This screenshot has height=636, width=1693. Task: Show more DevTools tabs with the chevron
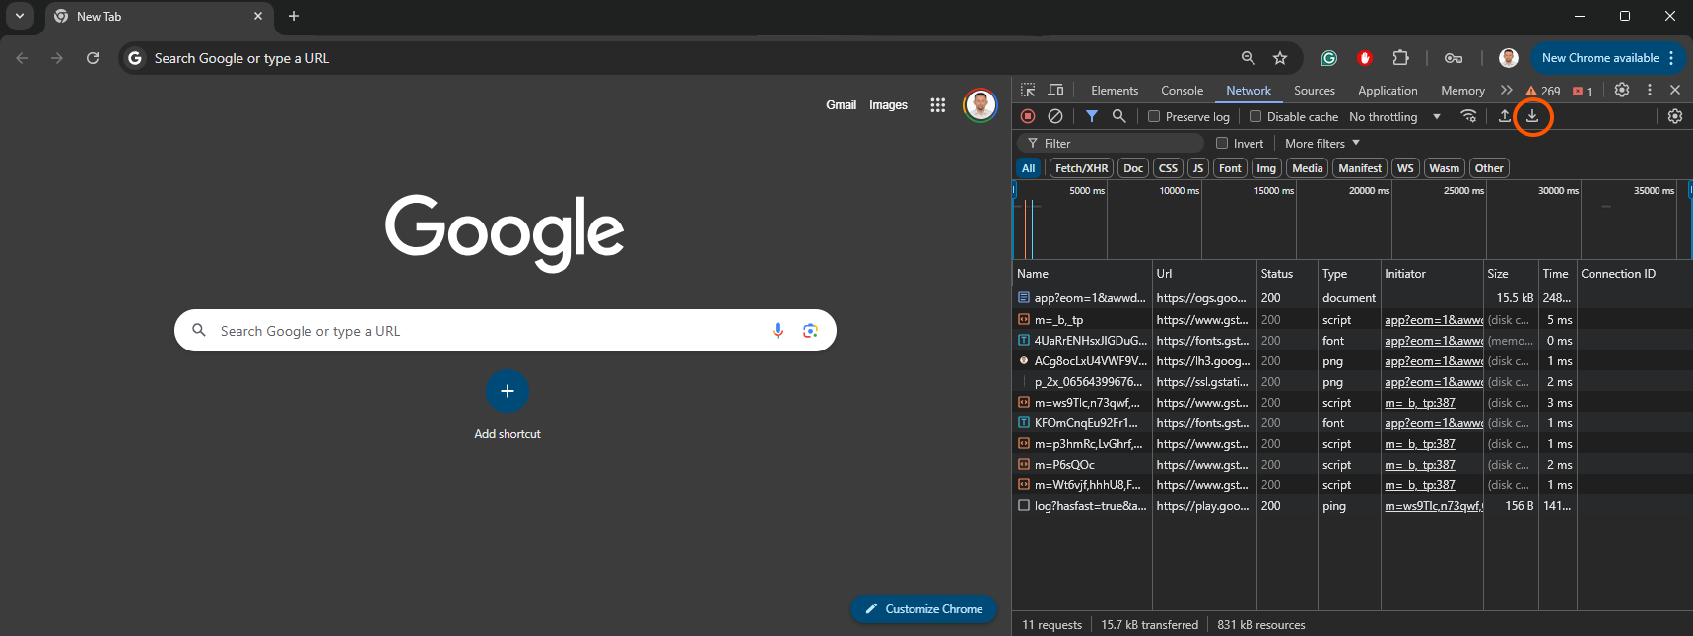click(x=1506, y=90)
